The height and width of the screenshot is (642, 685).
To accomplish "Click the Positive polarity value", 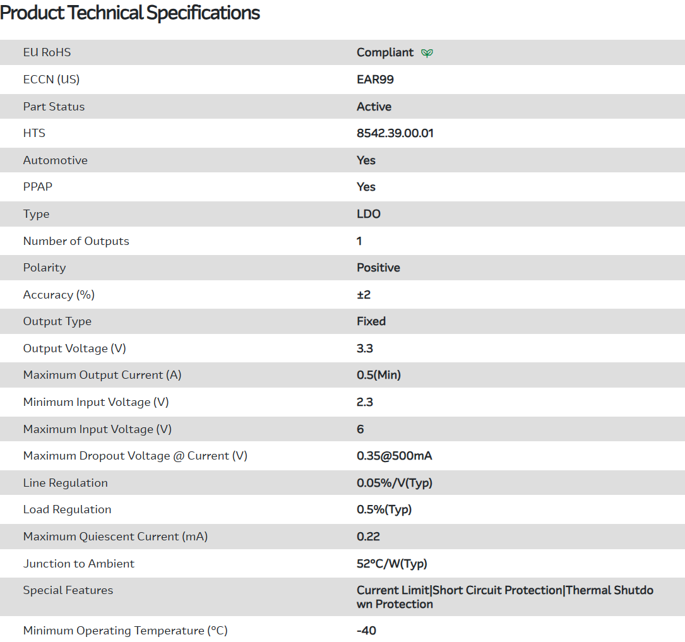I will (378, 268).
